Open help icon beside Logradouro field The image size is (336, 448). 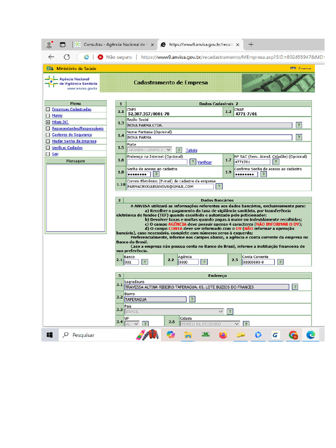pyautogui.click(x=295, y=287)
